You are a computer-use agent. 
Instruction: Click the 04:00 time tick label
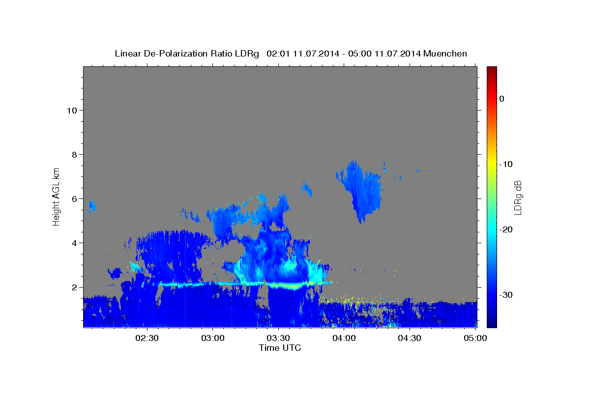(x=344, y=338)
